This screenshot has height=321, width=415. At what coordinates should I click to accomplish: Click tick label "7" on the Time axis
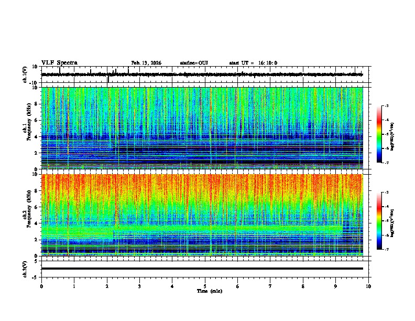(x=270, y=286)
